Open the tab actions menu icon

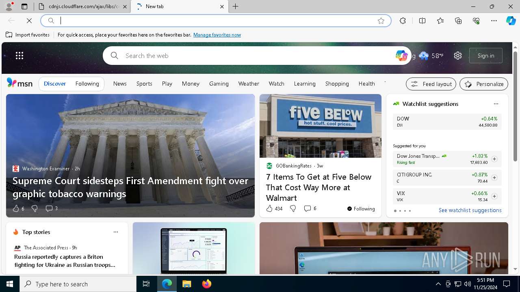(24, 6)
